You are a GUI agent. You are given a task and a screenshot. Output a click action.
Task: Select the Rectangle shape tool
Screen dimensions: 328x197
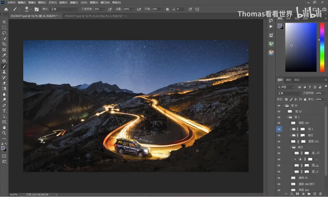4,122
